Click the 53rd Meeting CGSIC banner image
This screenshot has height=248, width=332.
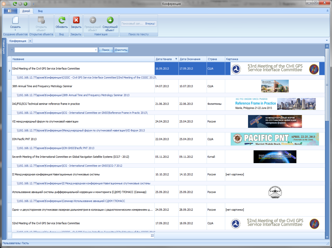(x=275, y=69)
